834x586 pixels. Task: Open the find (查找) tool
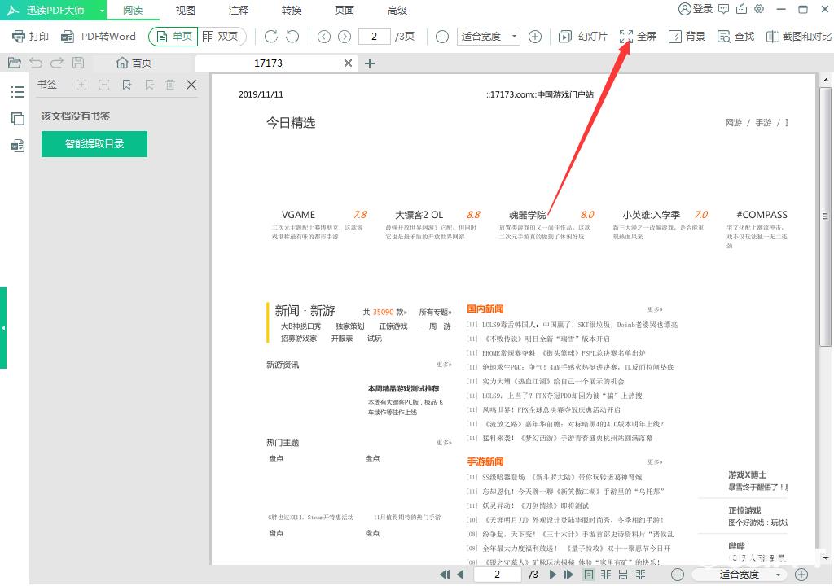(735, 36)
